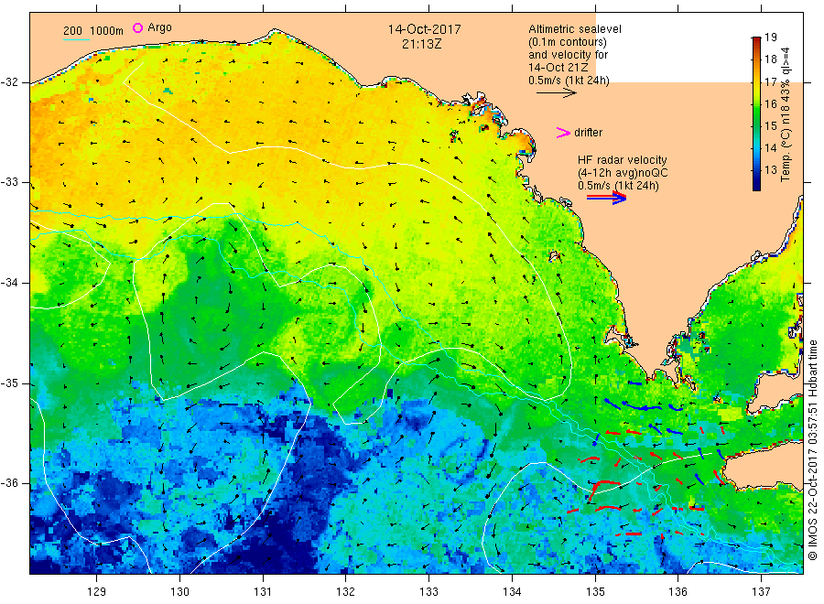
Task: Click the longitude axis label 134
Action: coord(512,592)
